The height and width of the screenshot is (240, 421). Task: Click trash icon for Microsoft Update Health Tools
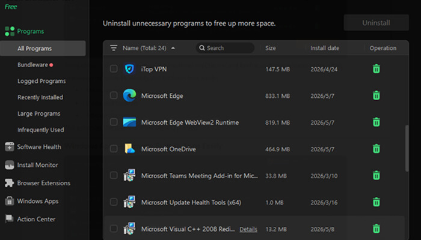point(376,202)
